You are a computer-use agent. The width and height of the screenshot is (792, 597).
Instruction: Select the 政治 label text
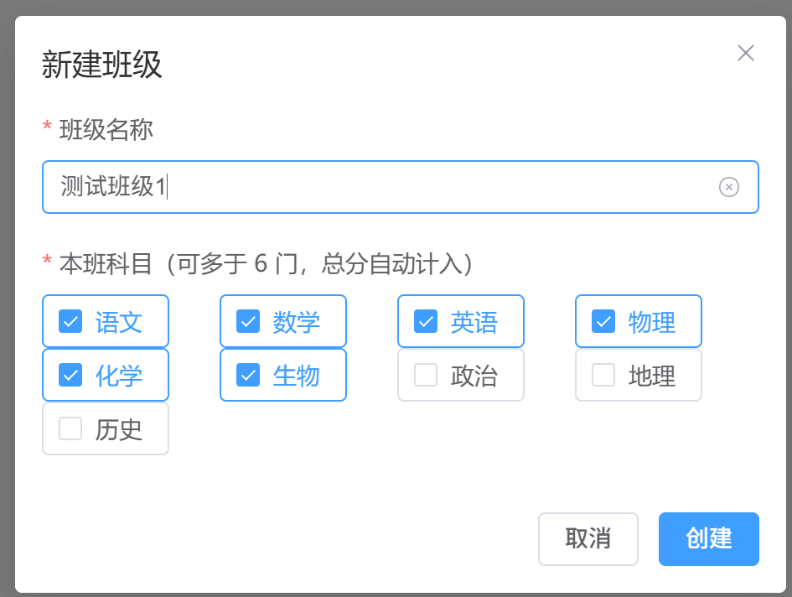(474, 376)
